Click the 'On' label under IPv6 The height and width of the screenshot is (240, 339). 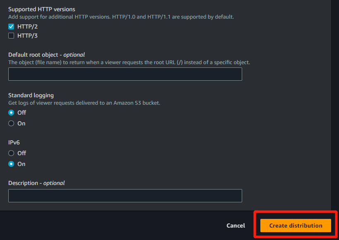click(21, 164)
